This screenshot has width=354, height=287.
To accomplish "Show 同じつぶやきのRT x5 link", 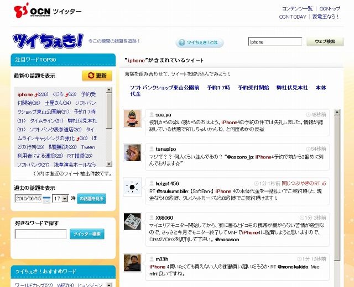I will pyautogui.click(x=304, y=184).
